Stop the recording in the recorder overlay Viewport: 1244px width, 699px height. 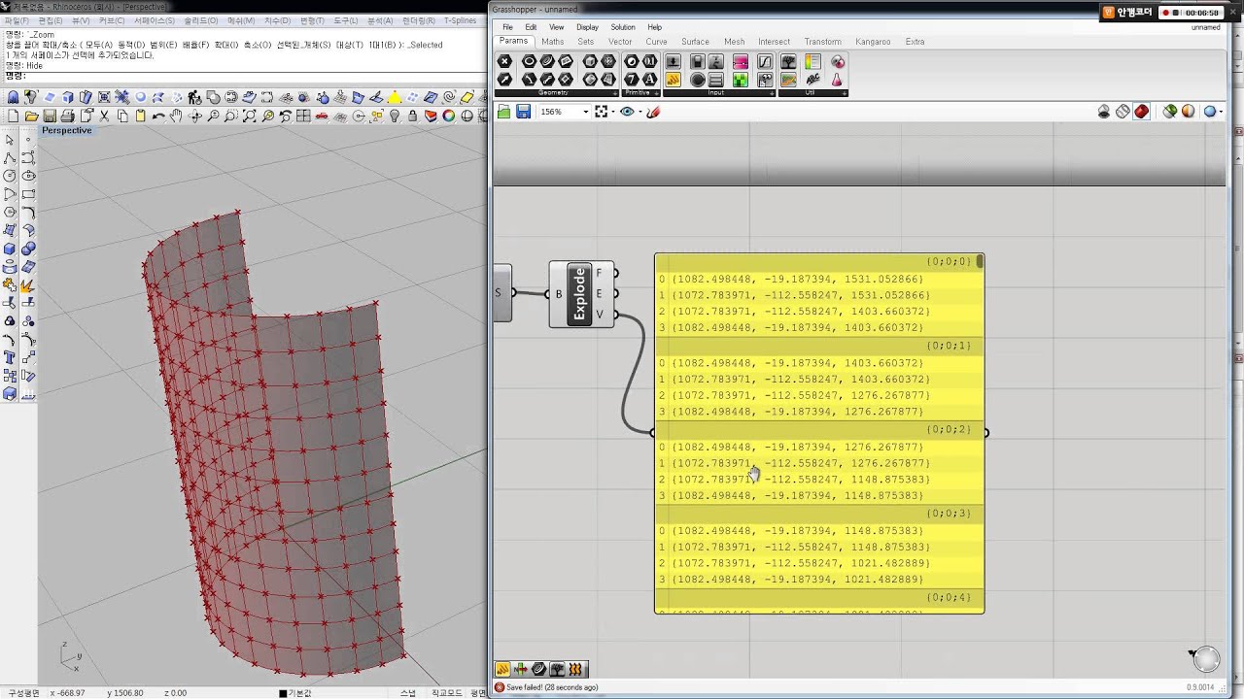click(1176, 13)
